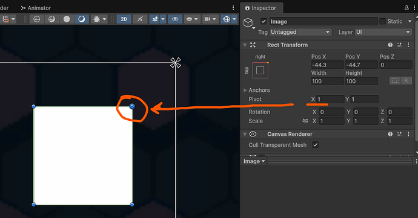Open the stacked layers overlay dropdown

tap(192, 19)
